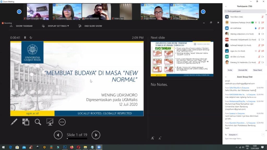Image resolution: width=267 pixels, height=150 pixels.
Task: Show hidden system tray icons
Action: point(236,147)
